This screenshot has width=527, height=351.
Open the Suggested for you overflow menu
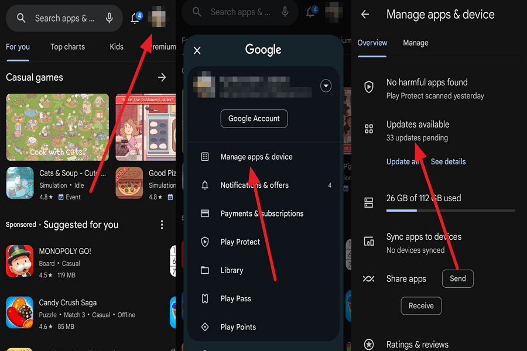162,225
